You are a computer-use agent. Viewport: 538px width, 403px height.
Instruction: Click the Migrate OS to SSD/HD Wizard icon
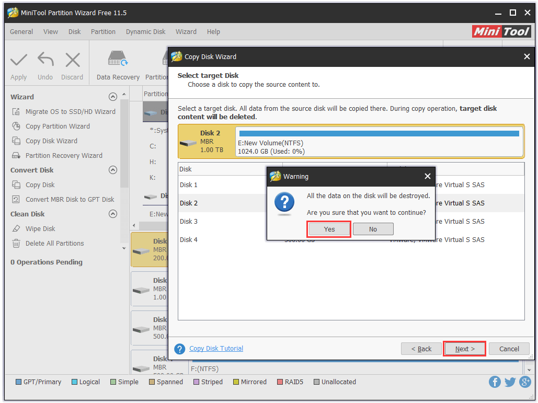point(16,111)
